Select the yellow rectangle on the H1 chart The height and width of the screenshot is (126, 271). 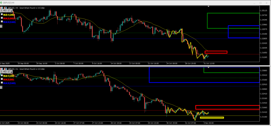pyautogui.click(x=212, y=118)
